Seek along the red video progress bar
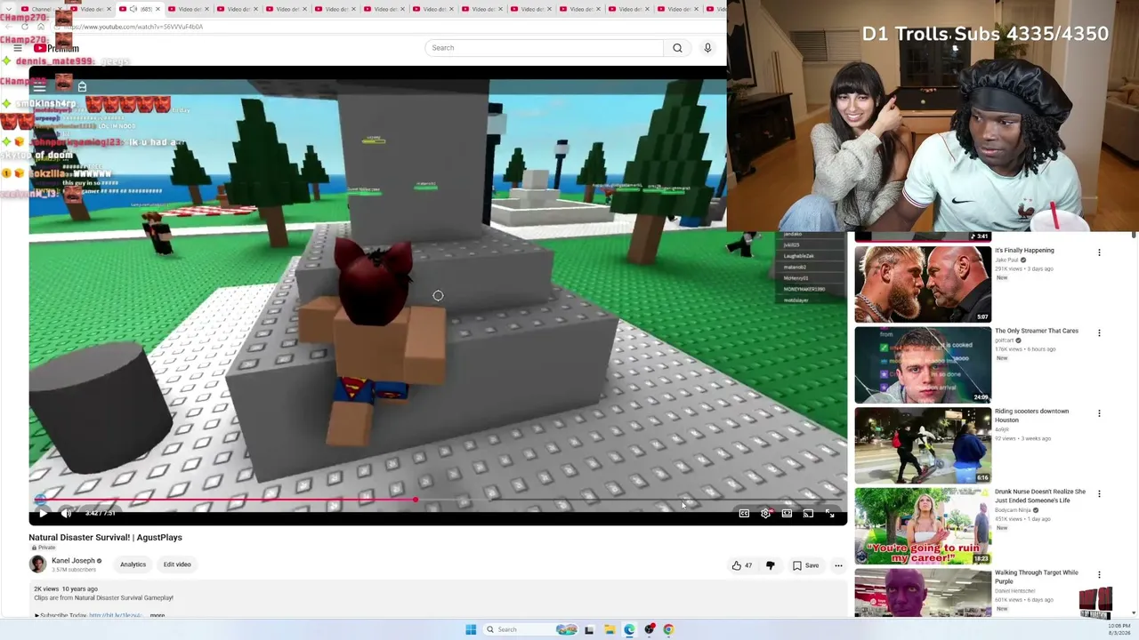The height and width of the screenshot is (640, 1139). point(438,500)
